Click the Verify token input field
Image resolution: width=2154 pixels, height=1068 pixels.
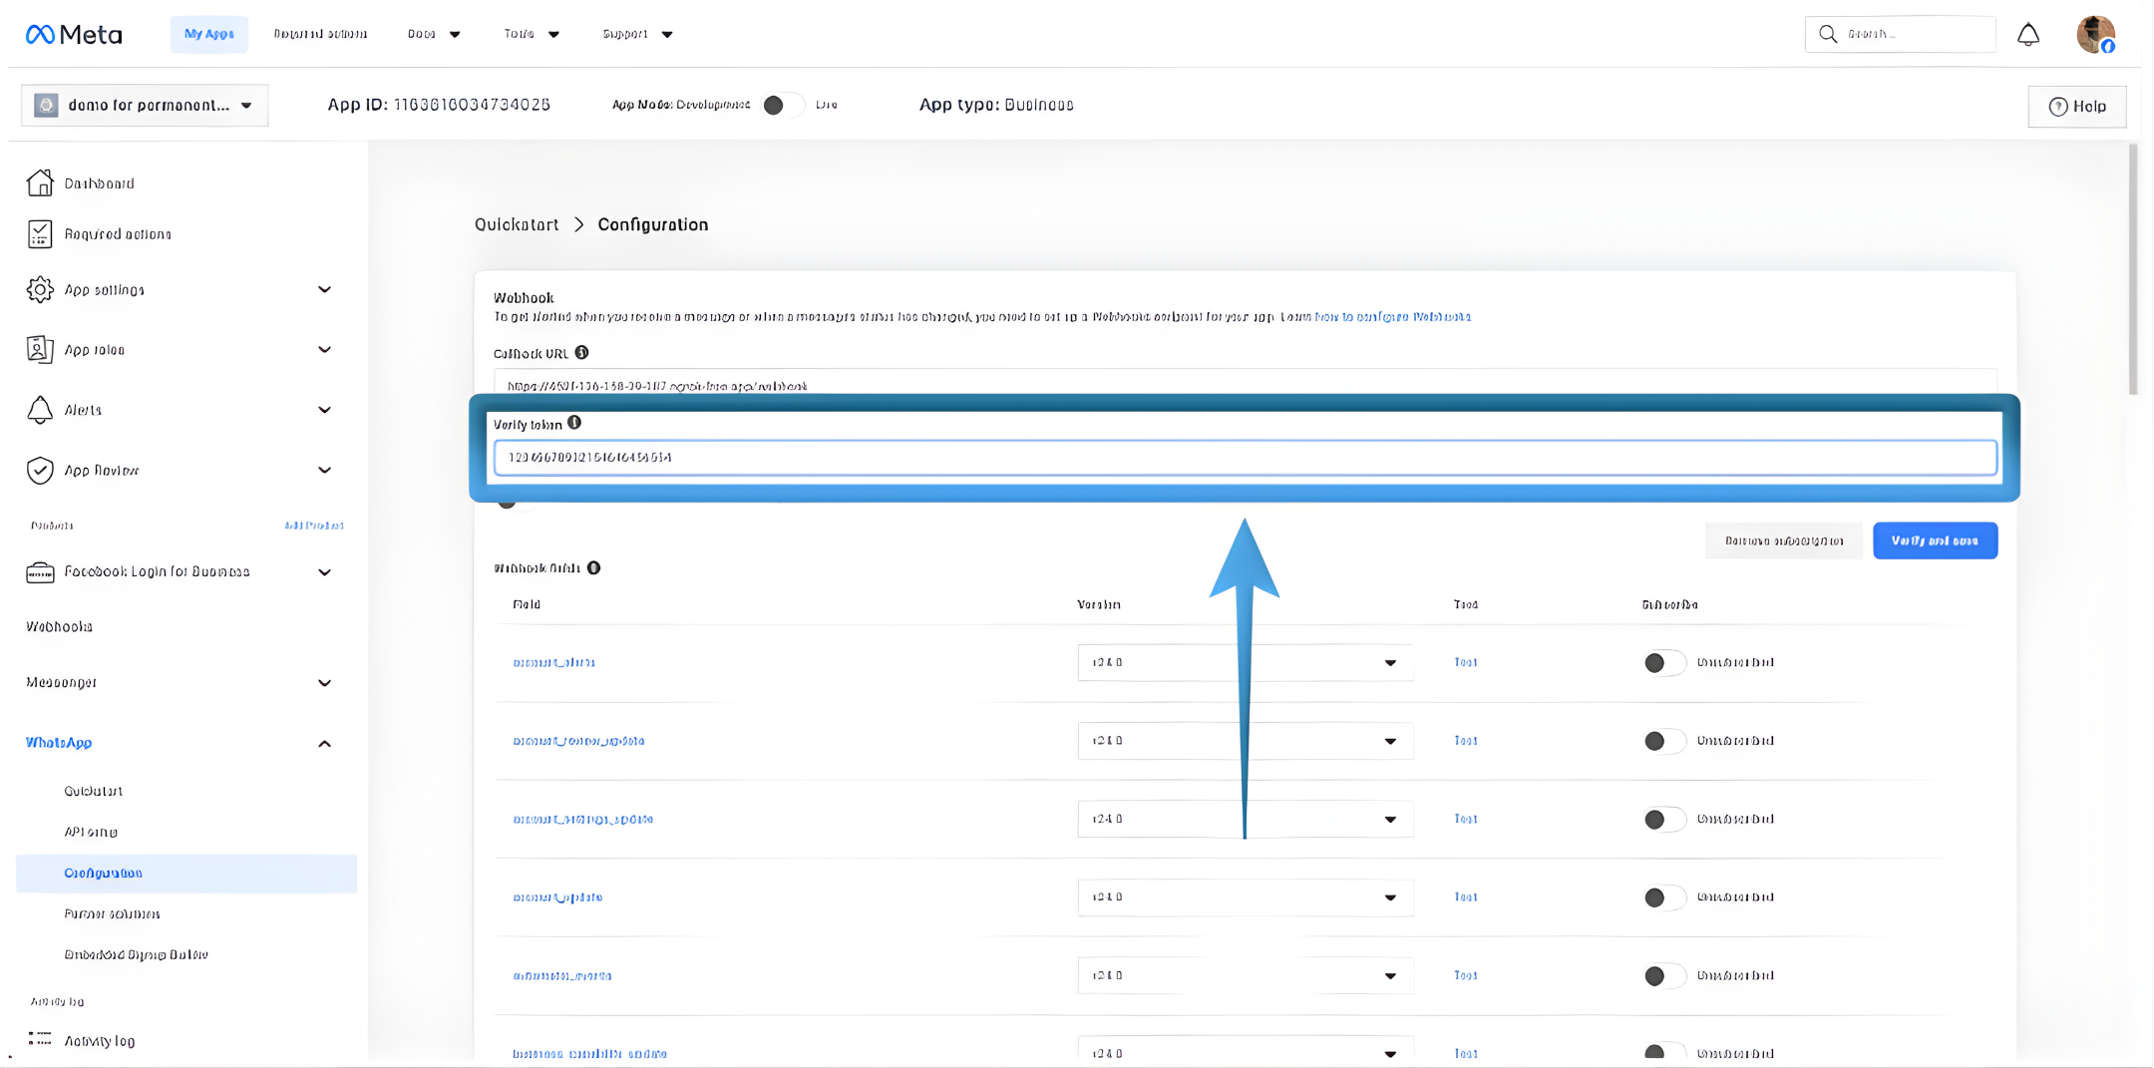(x=1245, y=458)
